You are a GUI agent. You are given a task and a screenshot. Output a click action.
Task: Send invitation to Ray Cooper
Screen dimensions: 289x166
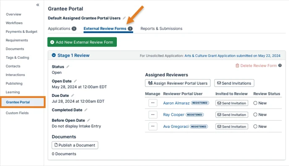click(232, 115)
